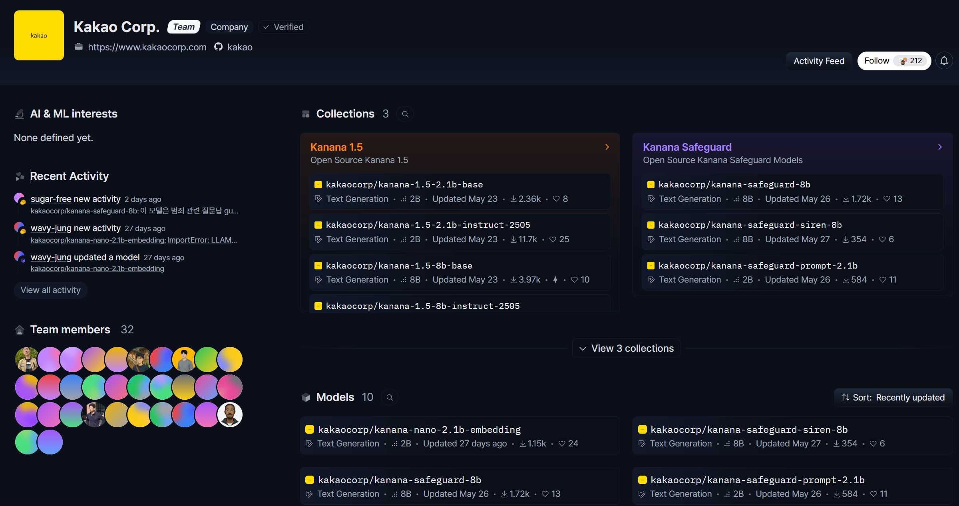Image resolution: width=959 pixels, height=506 pixels.
Task: Open the https://www.kakaocorp.com link
Action: [147, 47]
